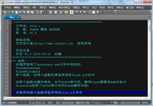Screen dimensions: 153x106
Task: Click DOS line ending status field
Action: pyautogui.click(x=50, y=103)
